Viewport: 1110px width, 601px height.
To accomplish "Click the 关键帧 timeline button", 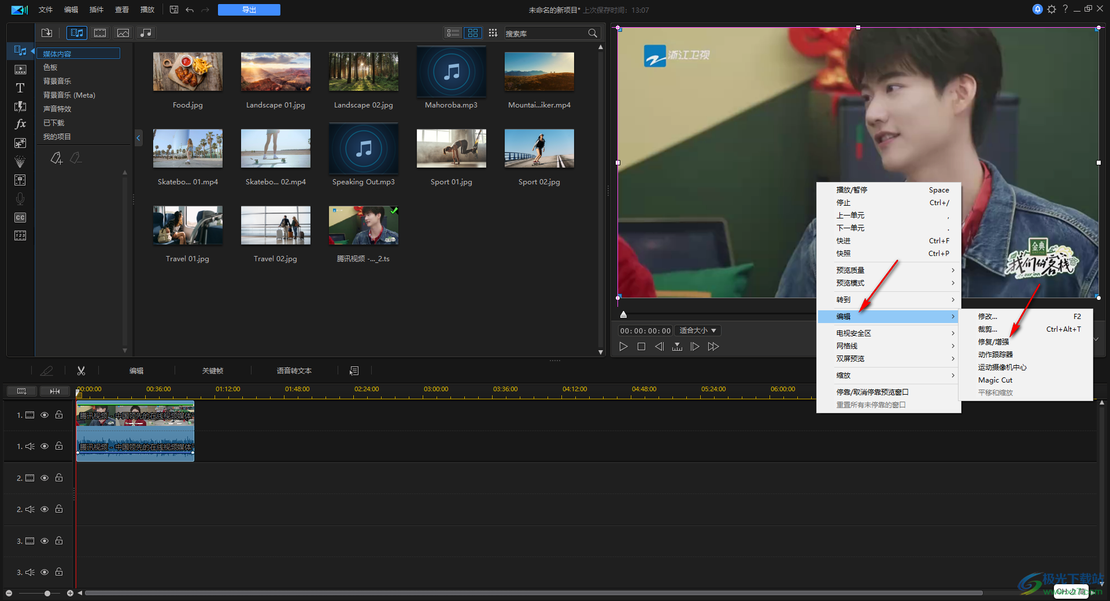I will tap(213, 371).
